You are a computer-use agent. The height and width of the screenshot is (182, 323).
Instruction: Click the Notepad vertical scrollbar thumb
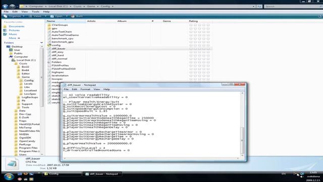pos(242,141)
